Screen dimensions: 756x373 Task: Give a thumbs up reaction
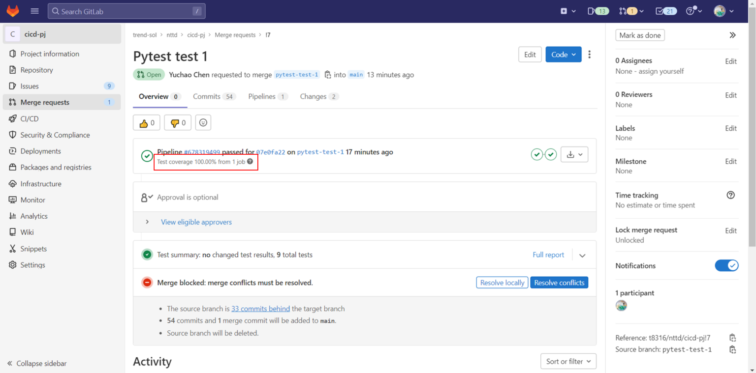pos(146,122)
